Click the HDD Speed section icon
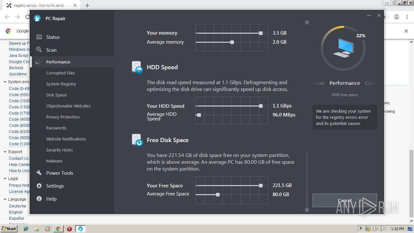This screenshot has height=233, width=414. (x=137, y=67)
